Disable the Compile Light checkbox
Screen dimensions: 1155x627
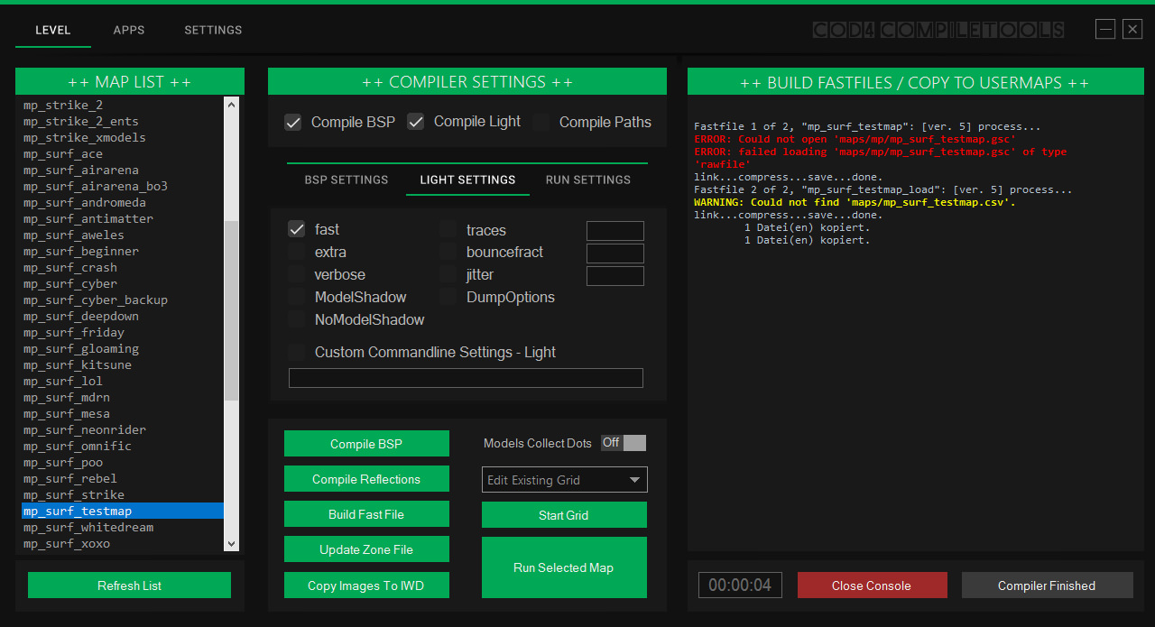click(x=416, y=122)
